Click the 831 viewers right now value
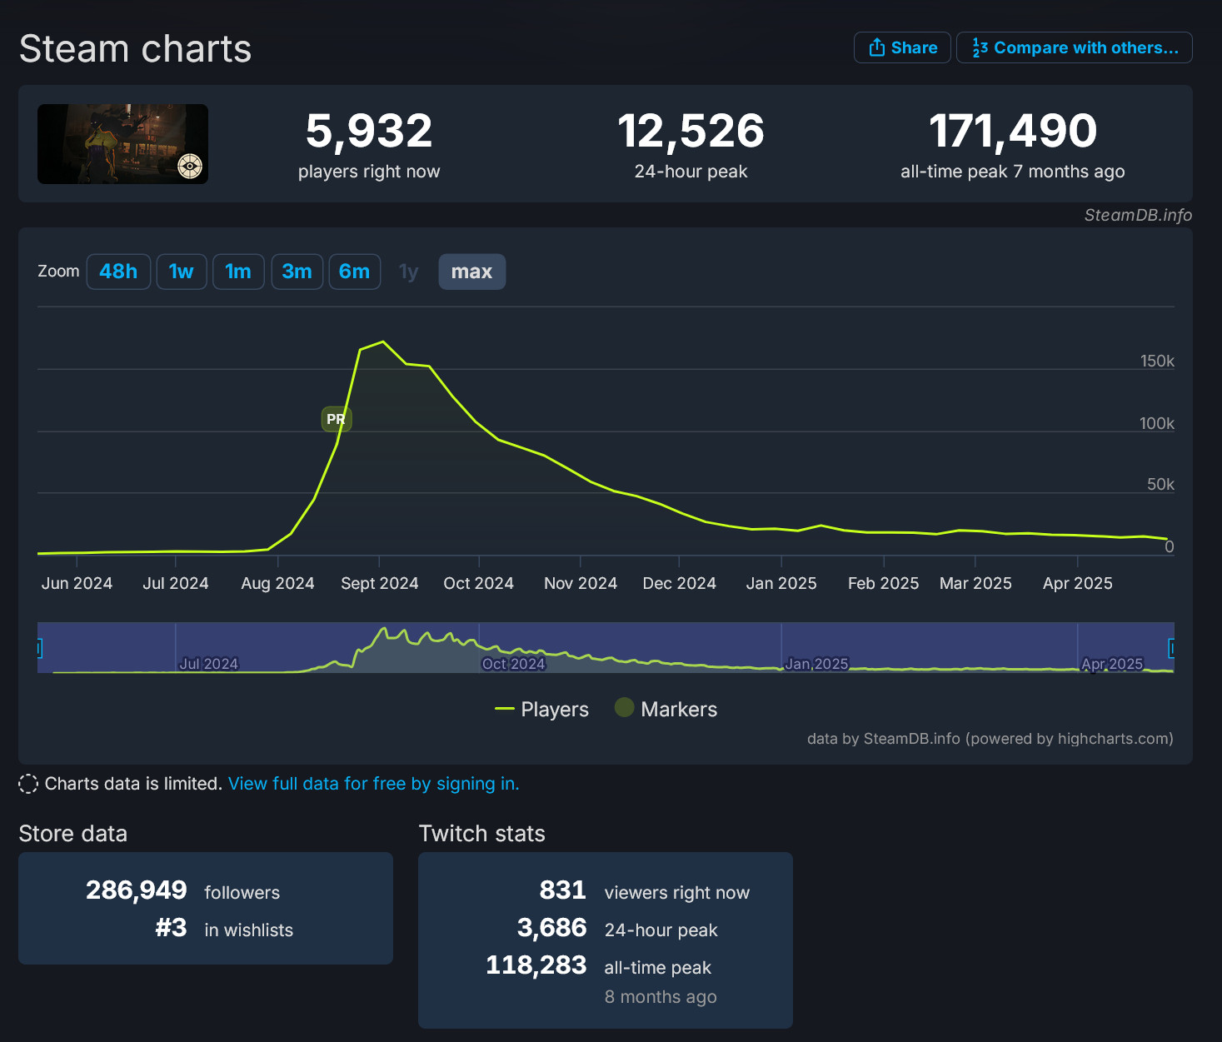The height and width of the screenshot is (1042, 1222). coord(563,890)
